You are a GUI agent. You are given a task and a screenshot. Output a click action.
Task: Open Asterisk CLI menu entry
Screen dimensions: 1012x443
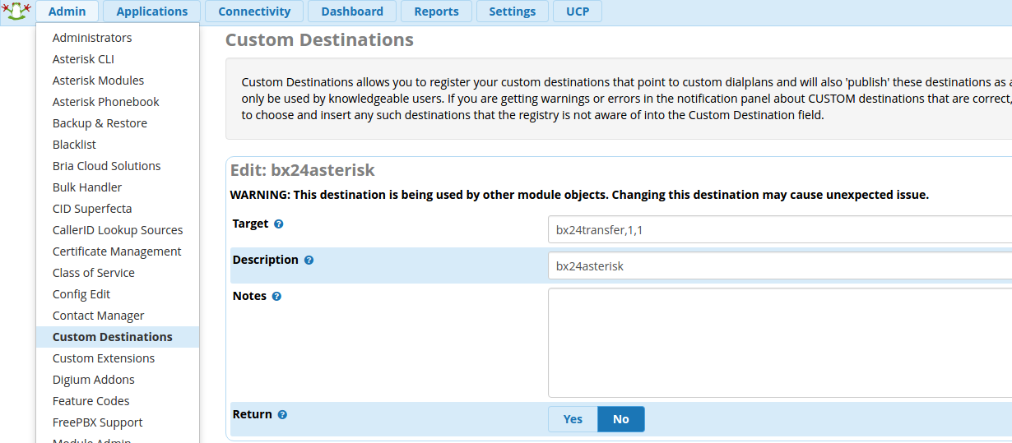[118, 59]
